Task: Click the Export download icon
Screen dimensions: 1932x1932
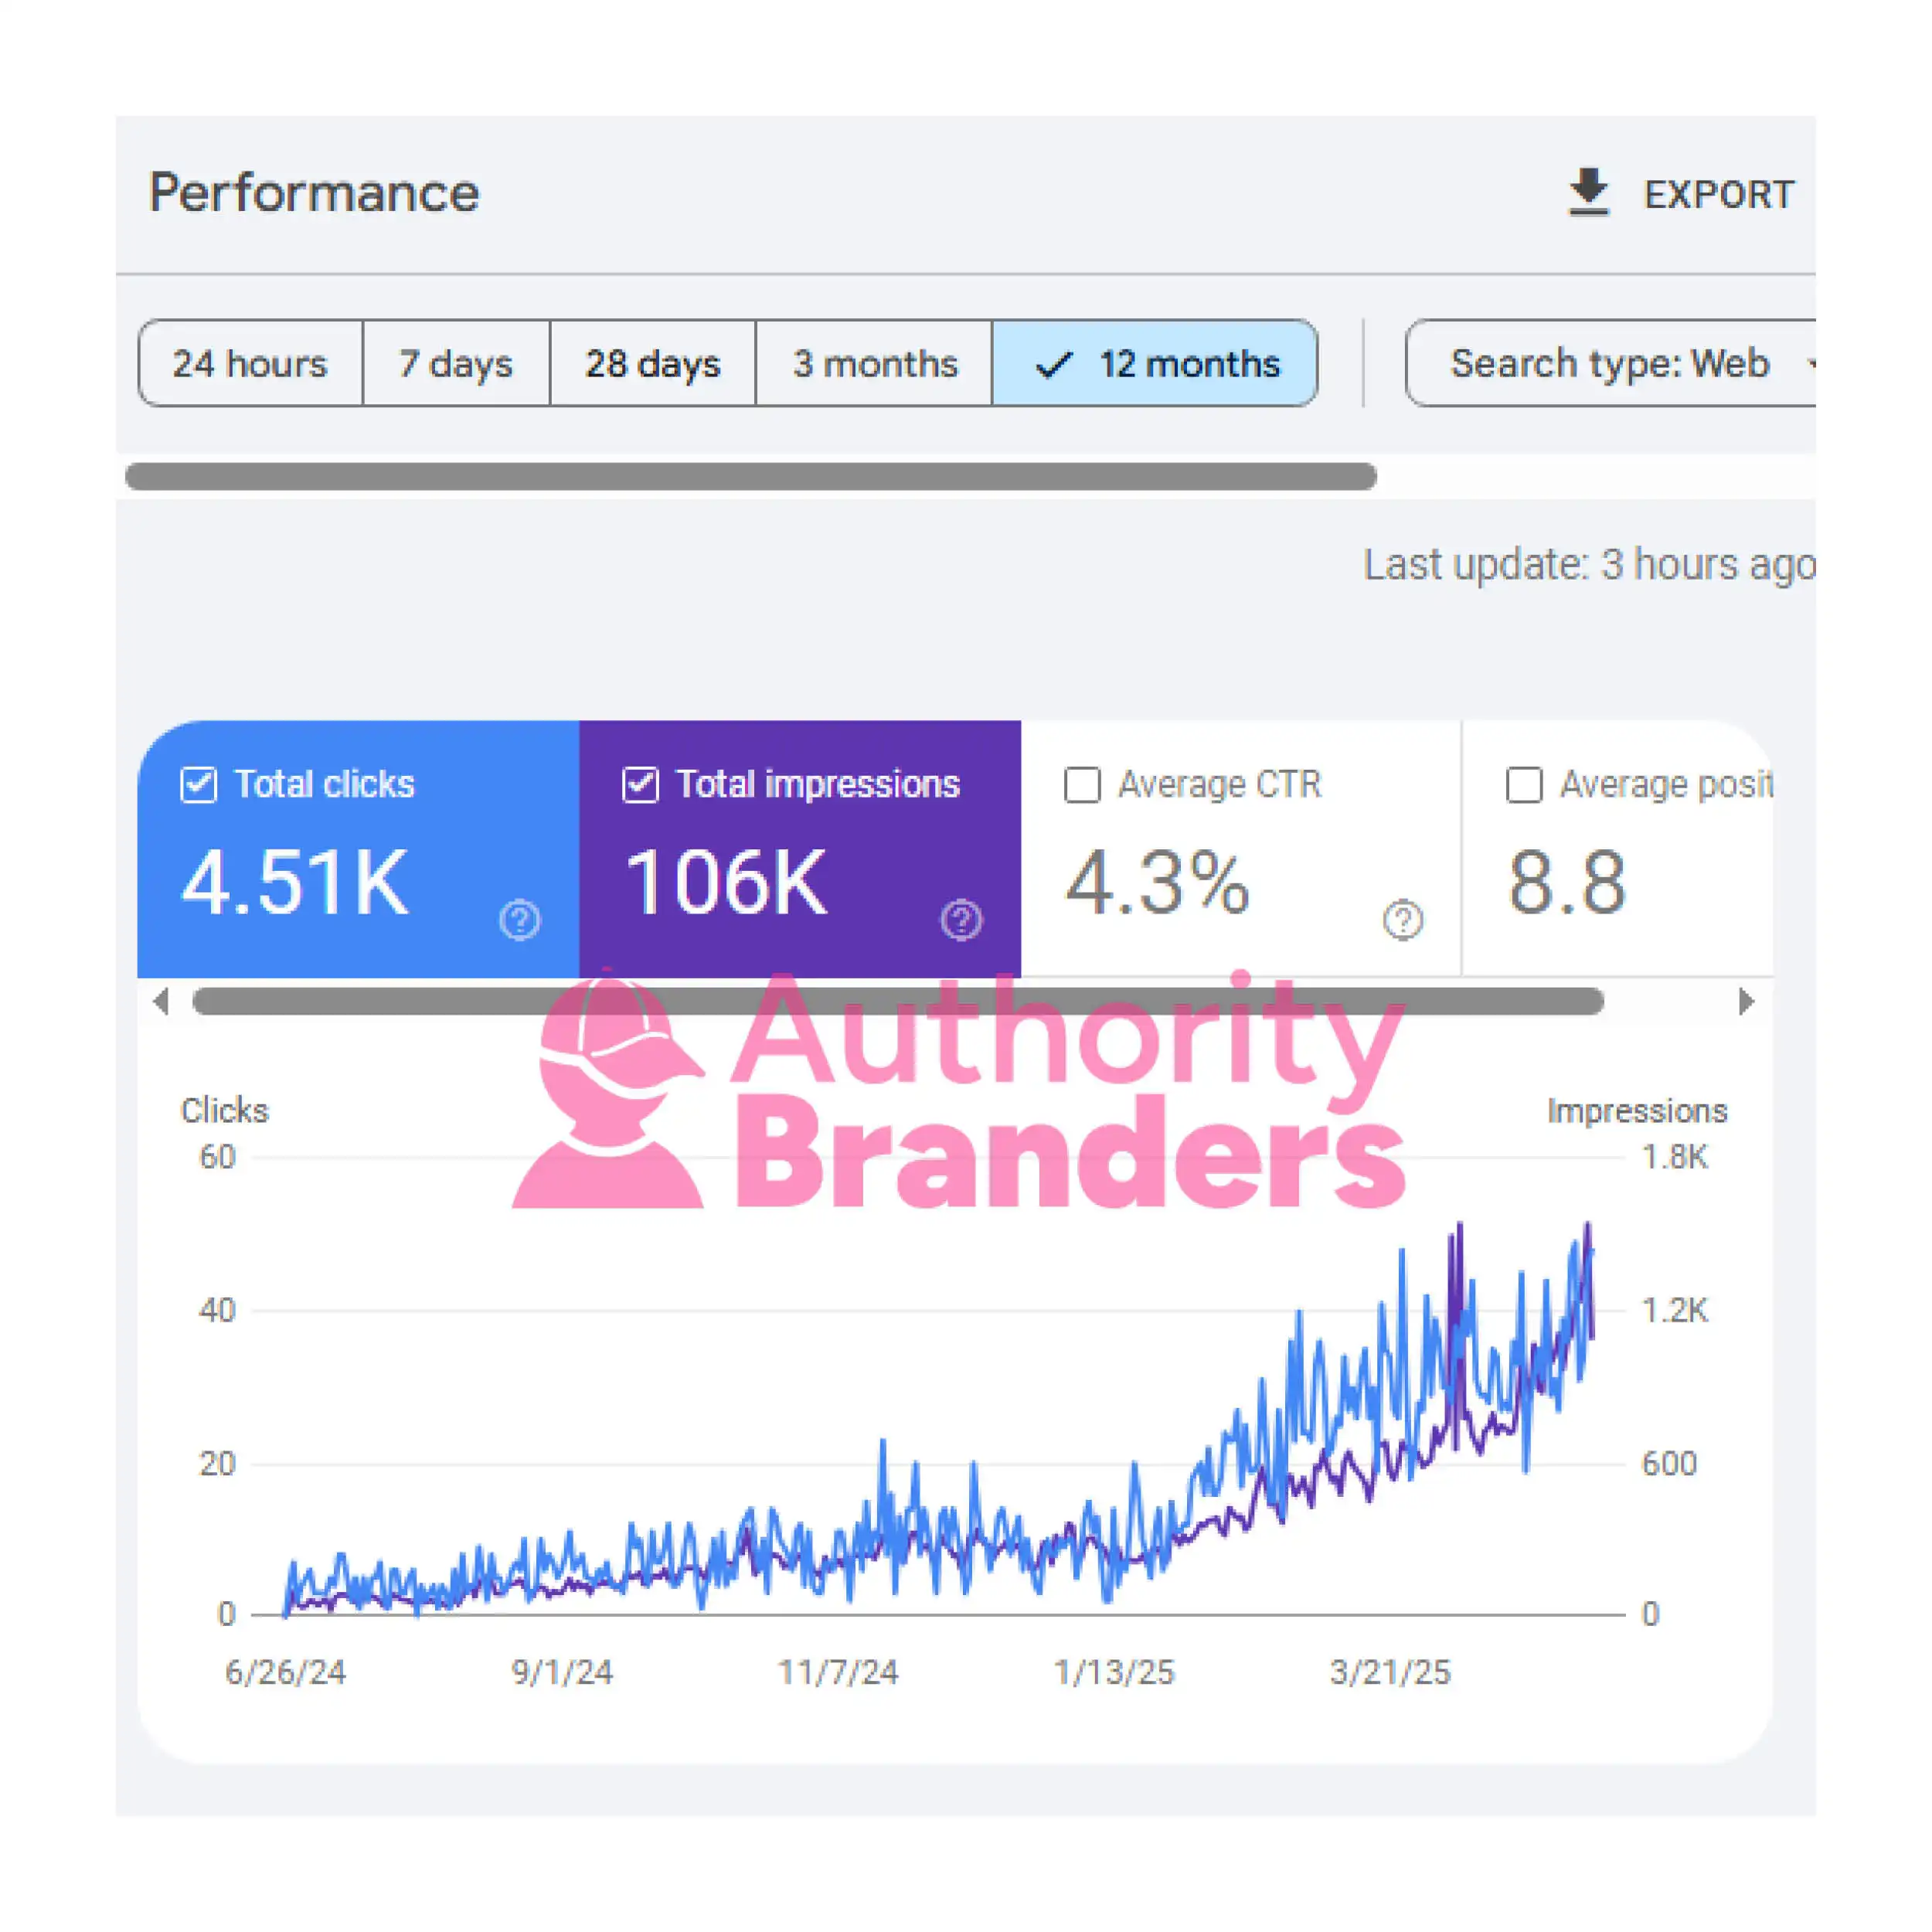Action: (x=1588, y=192)
